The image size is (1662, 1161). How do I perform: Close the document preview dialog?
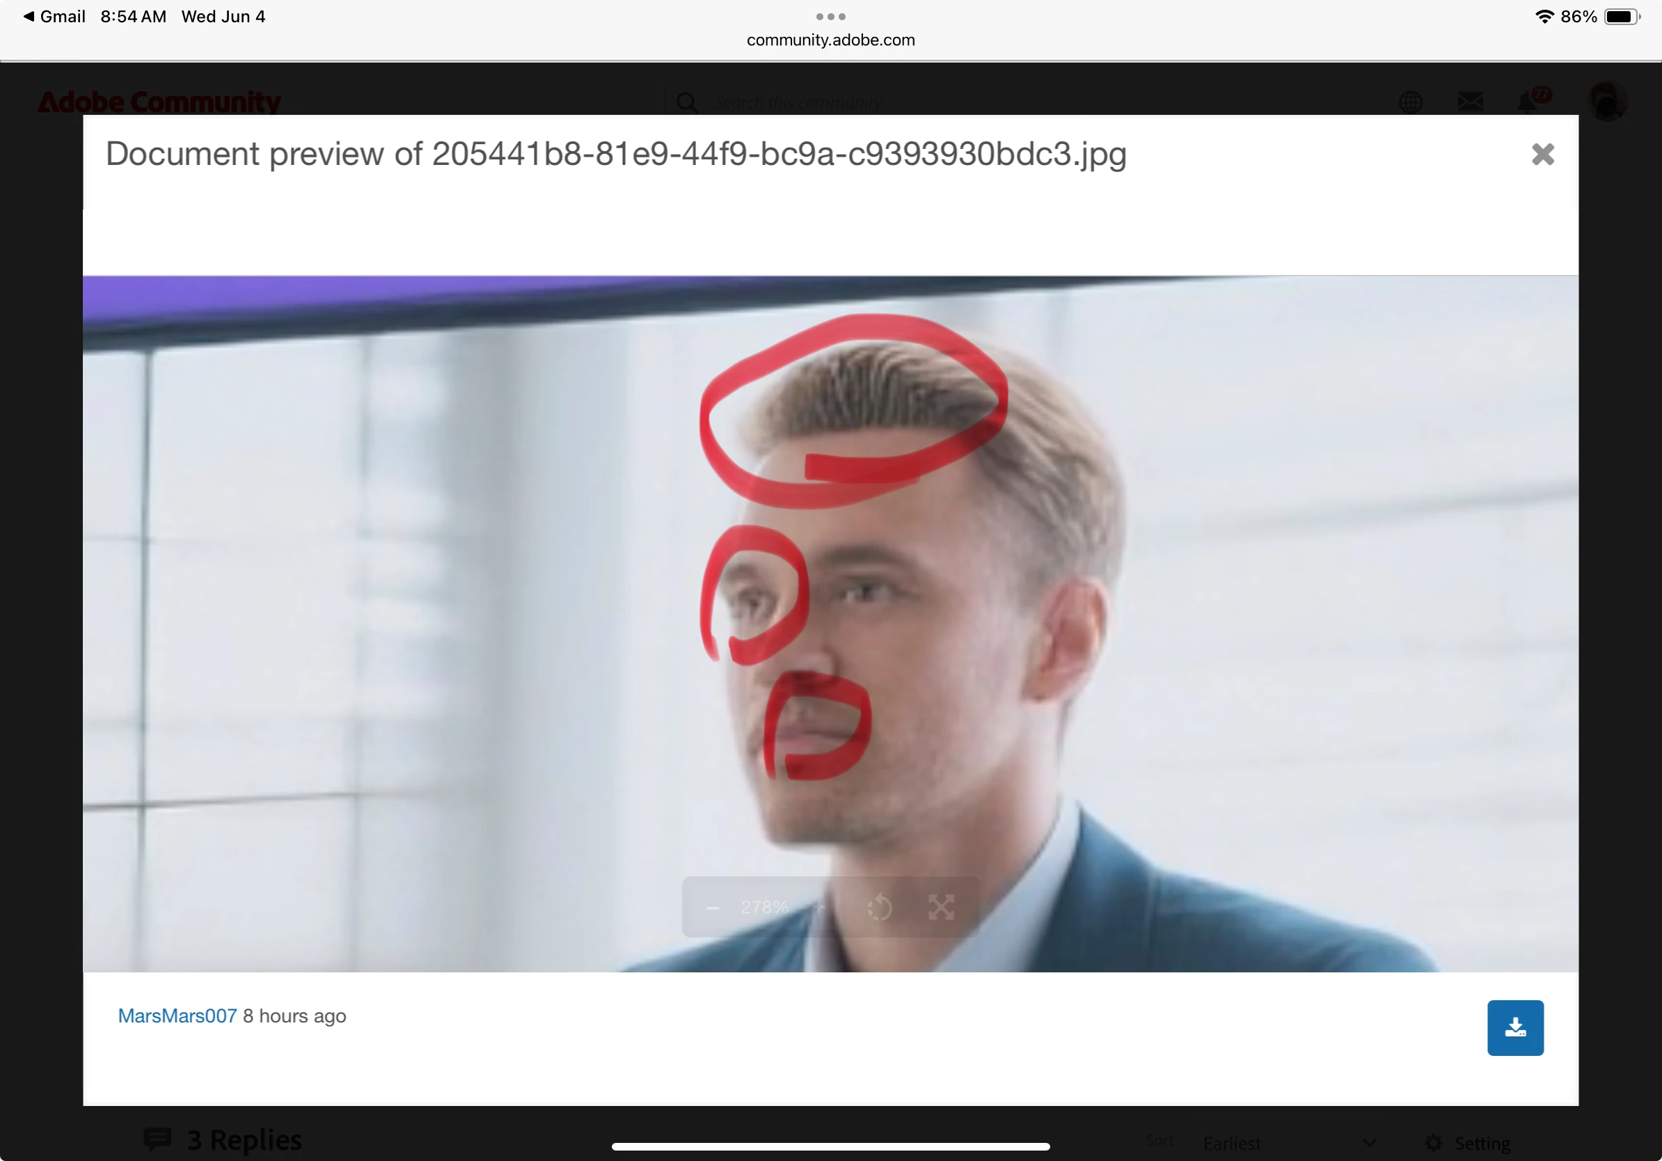[x=1542, y=154]
